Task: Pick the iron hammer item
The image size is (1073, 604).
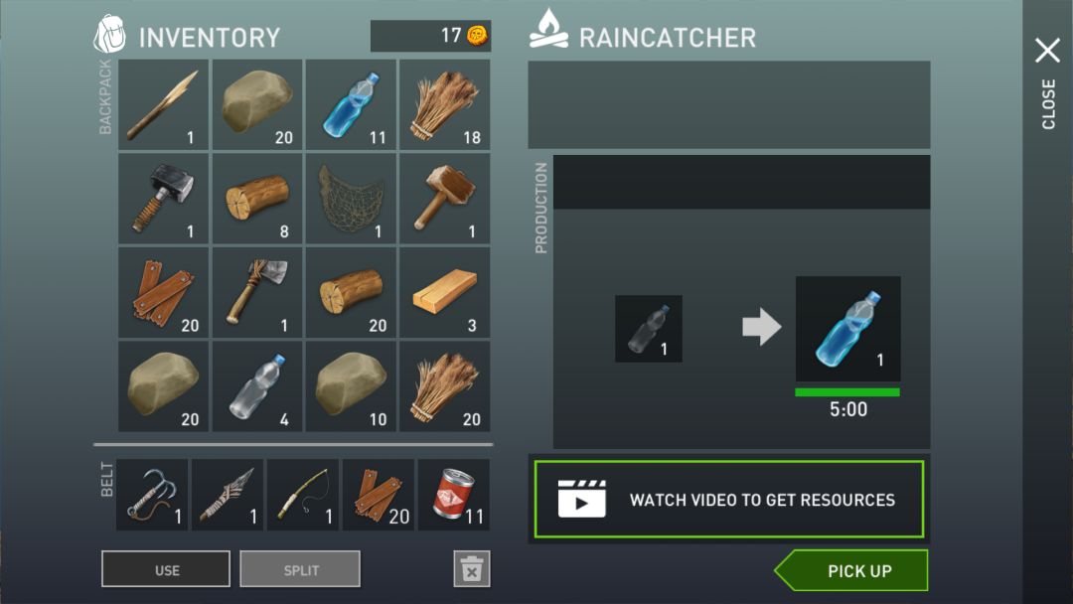Action: (164, 199)
